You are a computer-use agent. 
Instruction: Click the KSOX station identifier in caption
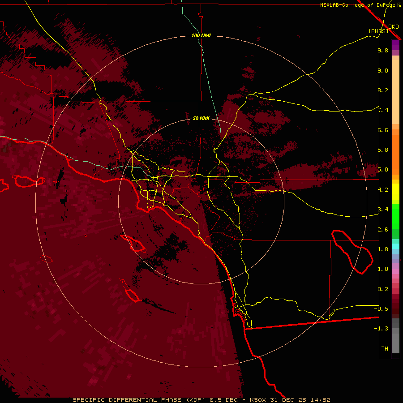tap(257, 400)
